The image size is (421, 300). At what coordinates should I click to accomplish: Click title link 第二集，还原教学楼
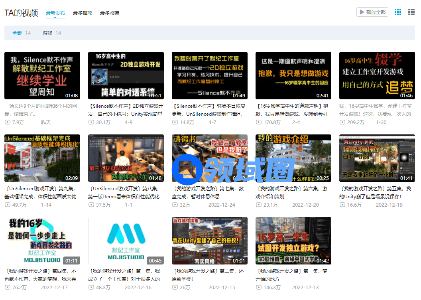[x=209, y=275]
